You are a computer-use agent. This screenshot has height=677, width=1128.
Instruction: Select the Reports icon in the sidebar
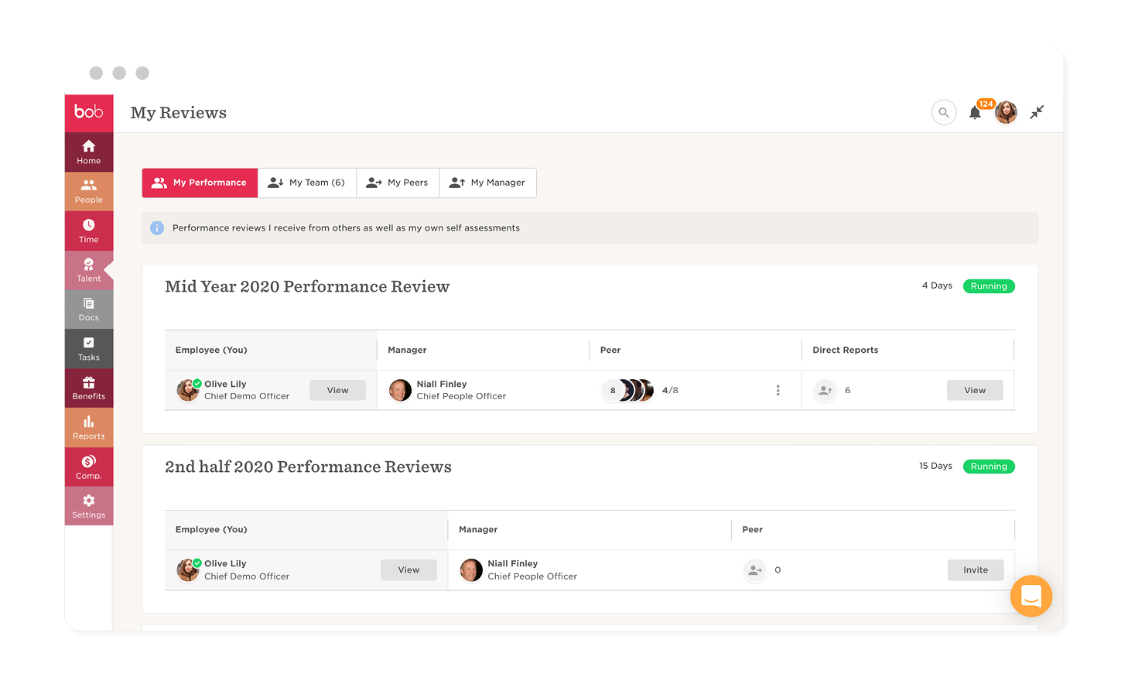point(88,427)
